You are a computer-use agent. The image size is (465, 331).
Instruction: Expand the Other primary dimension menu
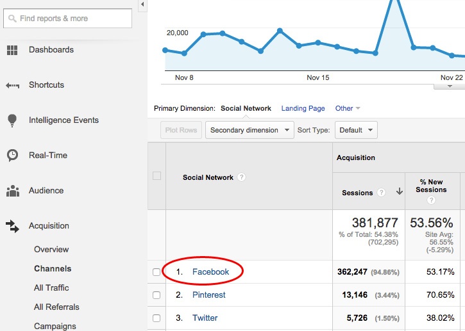pyautogui.click(x=348, y=109)
